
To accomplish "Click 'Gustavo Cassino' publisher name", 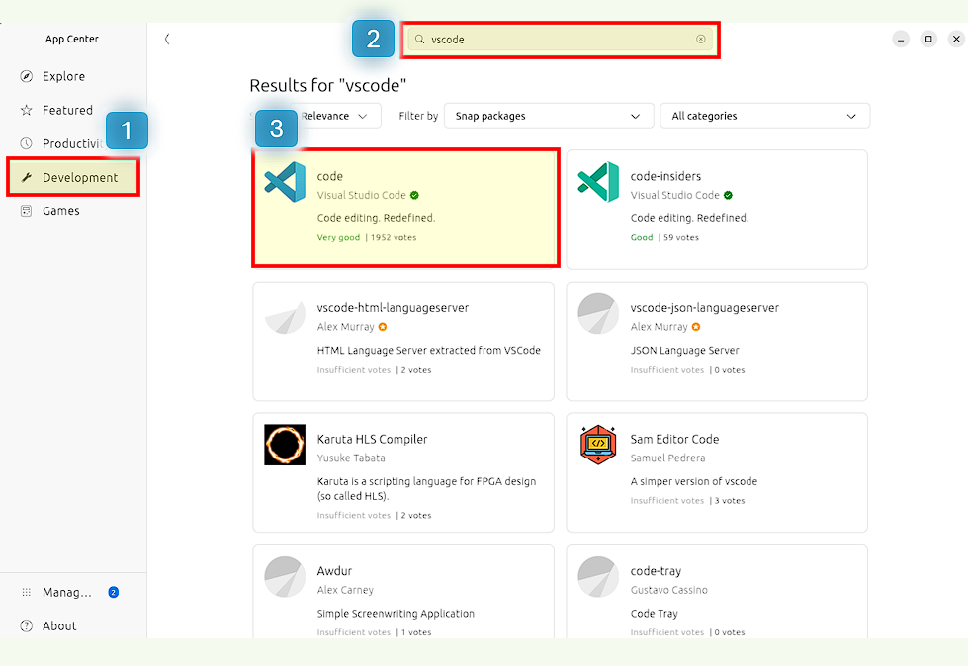I will (669, 590).
